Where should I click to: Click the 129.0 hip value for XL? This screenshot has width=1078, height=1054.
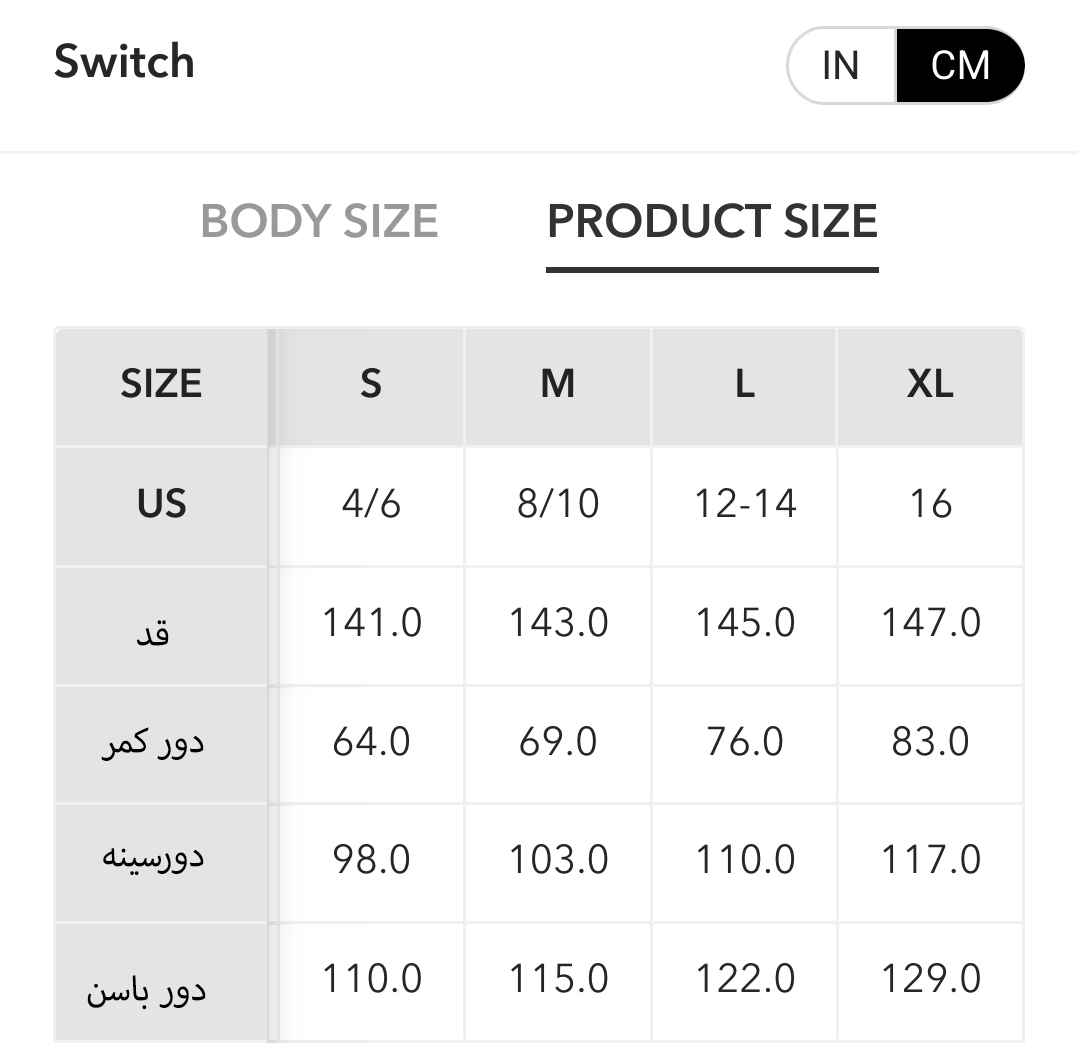[930, 979]
